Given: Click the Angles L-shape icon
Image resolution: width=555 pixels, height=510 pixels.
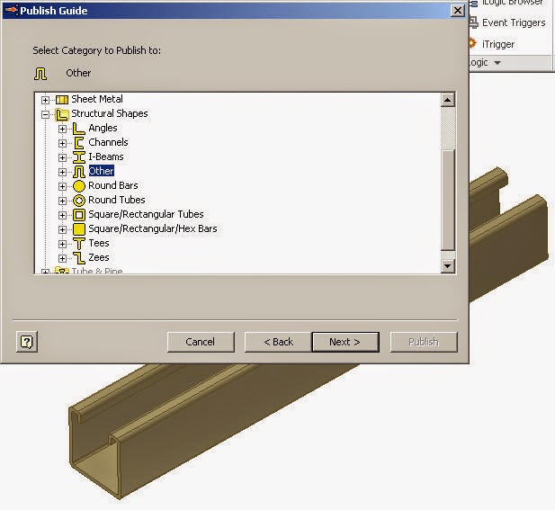Looking at the screenshot, I should coord(78,129).
